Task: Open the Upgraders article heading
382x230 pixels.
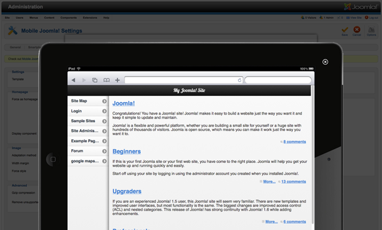Action: coord(127,191)
